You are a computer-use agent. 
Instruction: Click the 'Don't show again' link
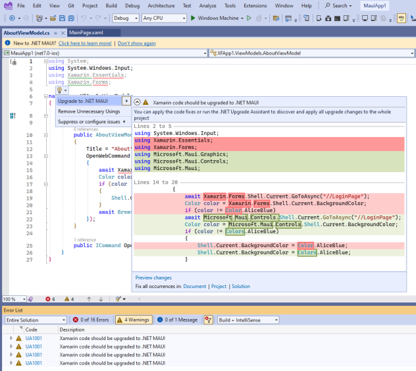136,43
